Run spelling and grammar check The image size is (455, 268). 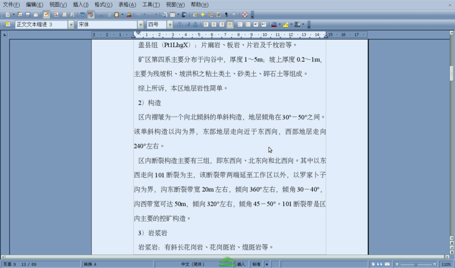coord(82,15)
